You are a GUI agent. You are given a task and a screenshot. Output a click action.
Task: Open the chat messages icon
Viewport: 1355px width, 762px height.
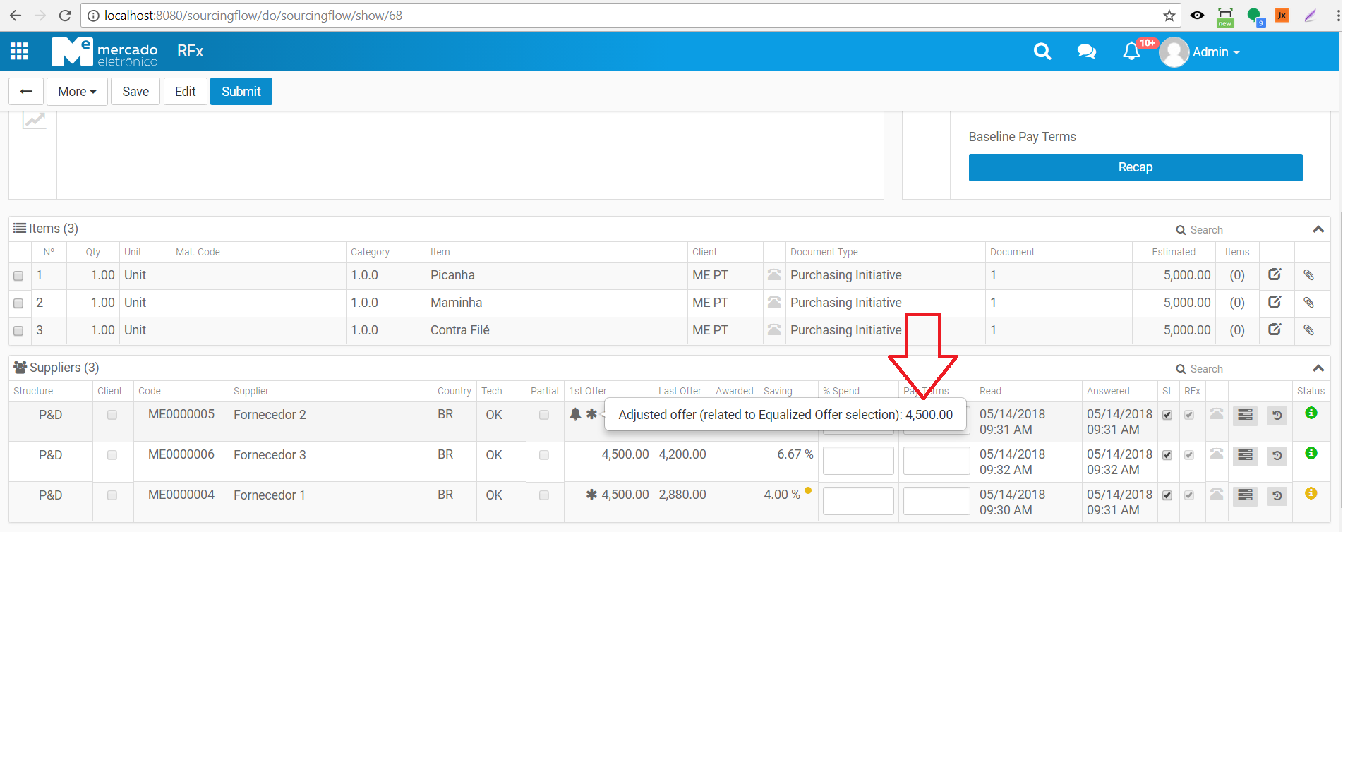click(x=1086, y=52)
